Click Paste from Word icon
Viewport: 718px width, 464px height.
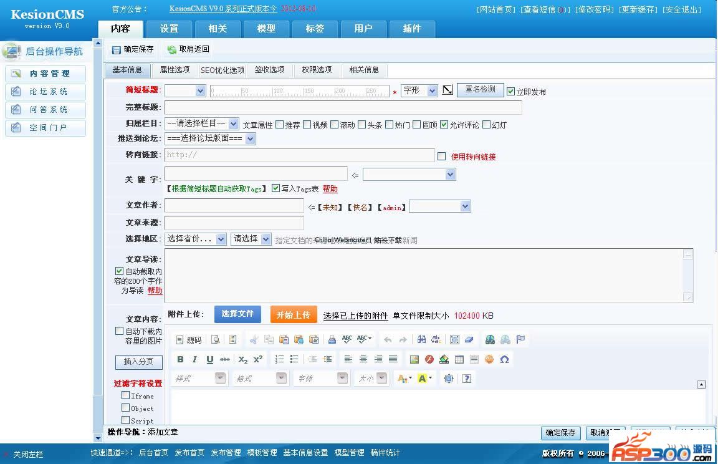pyautogui.click(x=314, y=339)
